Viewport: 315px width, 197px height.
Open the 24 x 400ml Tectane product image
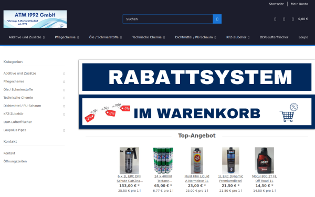(163, 160)
